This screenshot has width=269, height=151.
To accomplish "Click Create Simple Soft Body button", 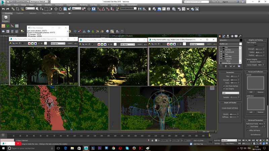I will pyautogui.click(x=230, y=108).
